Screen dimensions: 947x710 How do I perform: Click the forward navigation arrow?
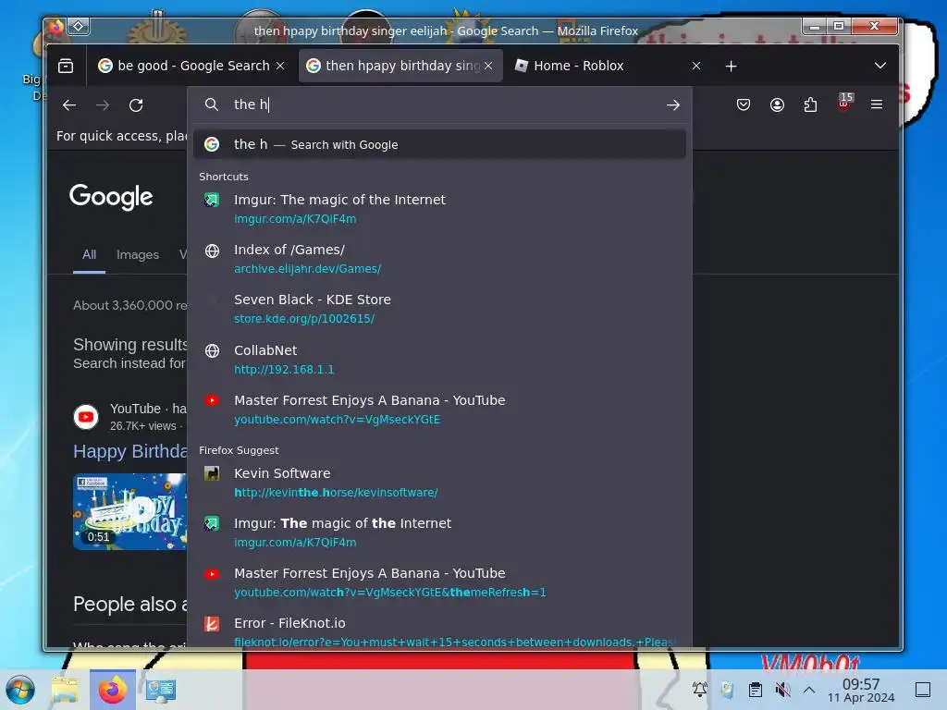click(103, 105)
